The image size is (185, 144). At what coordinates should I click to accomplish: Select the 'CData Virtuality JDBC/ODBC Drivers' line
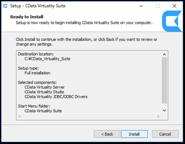(56, 97)
